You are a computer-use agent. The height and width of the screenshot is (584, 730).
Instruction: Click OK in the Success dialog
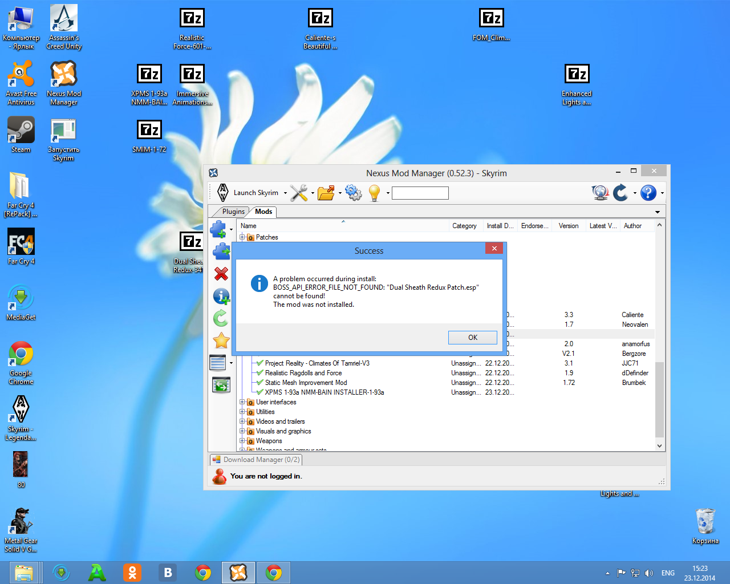tap(472, 338)
